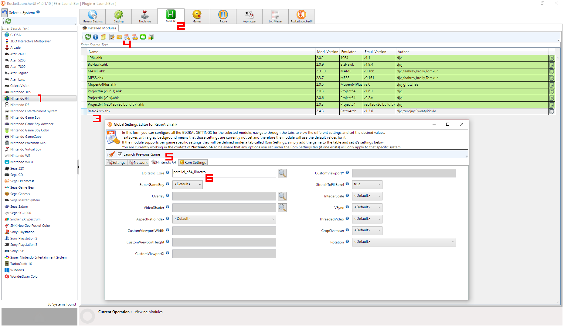
Task: Open the Rotation dropdown
Action: coord(404,242)
